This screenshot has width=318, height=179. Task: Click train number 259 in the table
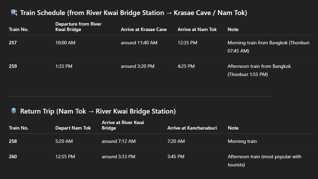(x=13, y=66)
